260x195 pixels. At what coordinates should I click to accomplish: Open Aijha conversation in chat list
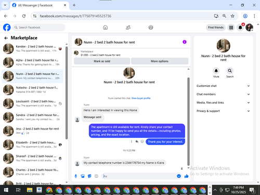coord(32,62)
